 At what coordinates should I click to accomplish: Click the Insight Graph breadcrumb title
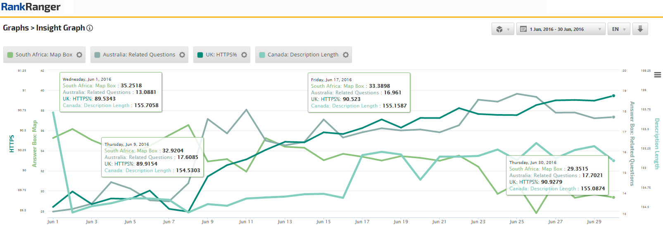(x=60, y=28)
